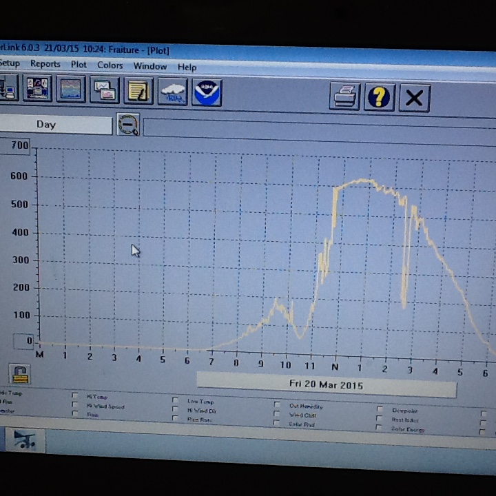
Task: Click the Day time-span button
Action: (55, 124)
